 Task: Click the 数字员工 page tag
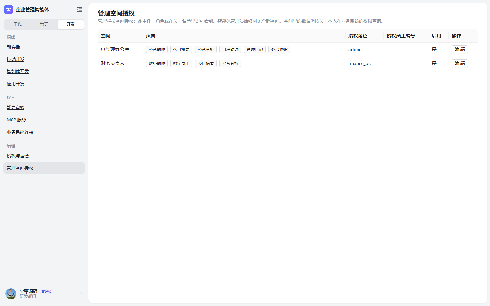click(x=181, y=63)
